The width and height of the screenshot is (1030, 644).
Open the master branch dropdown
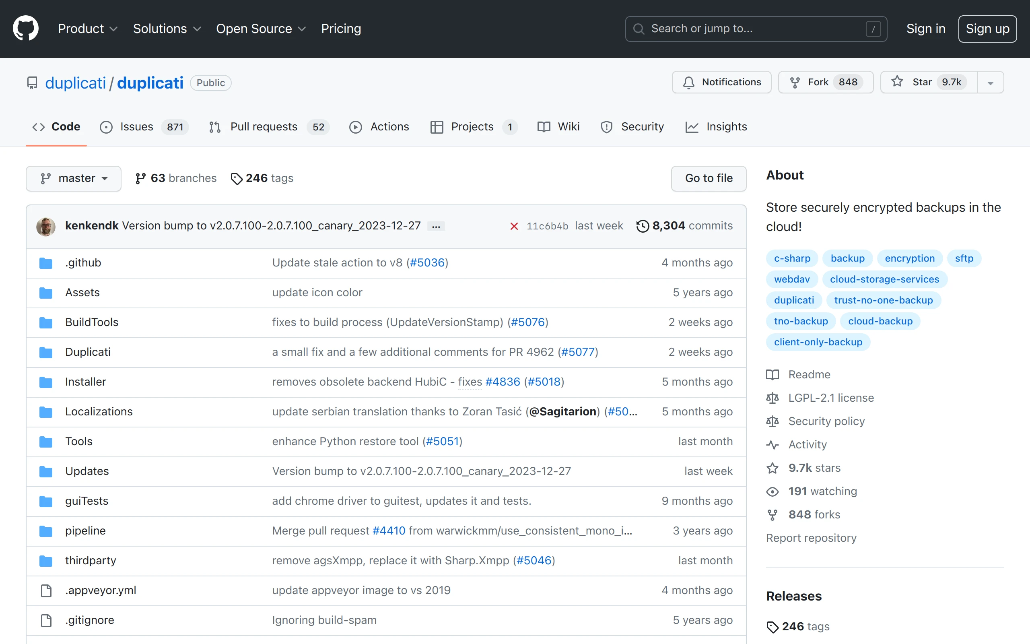(x=74, y=178)
